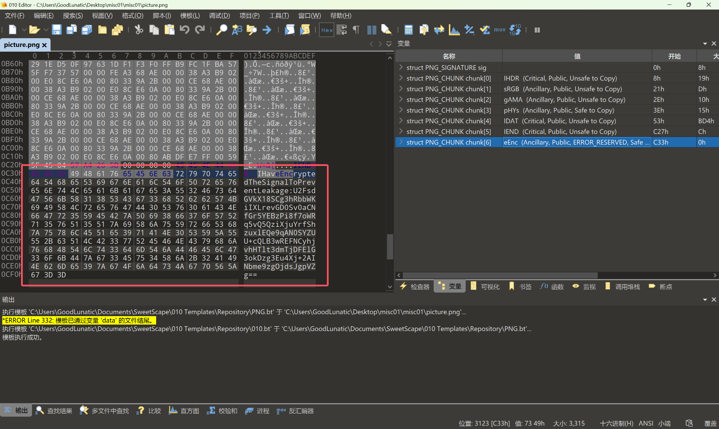719x429 pixels.
Task: Toggle the column mode icon
Action: click(x=372, y=30)
